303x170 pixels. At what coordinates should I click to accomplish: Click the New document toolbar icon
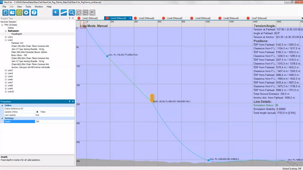5,12
